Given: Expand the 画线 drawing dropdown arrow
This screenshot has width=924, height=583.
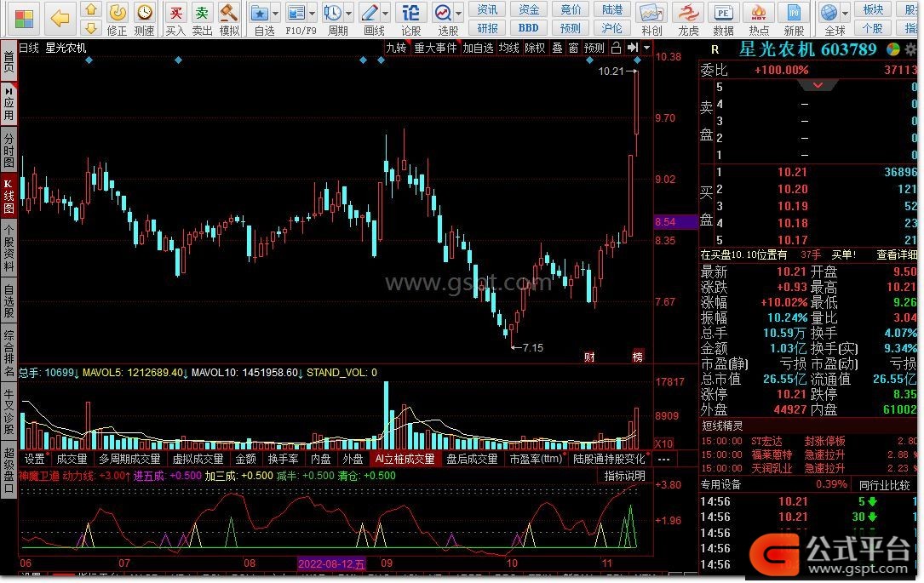Looking at the screenshot, I should (386, 13).
